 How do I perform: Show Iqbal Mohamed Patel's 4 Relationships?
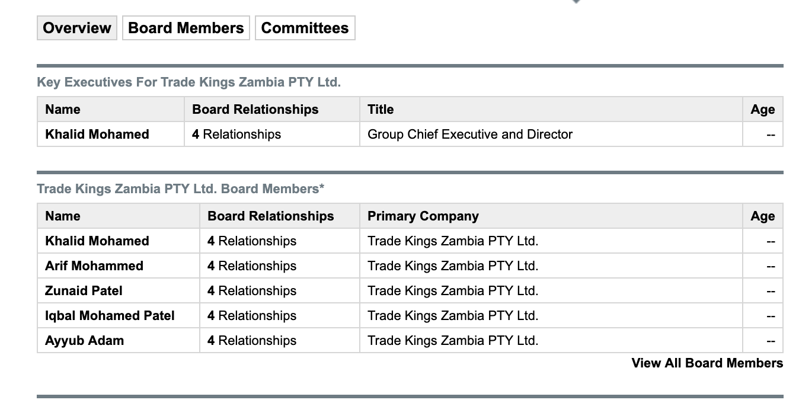point(252,316)
